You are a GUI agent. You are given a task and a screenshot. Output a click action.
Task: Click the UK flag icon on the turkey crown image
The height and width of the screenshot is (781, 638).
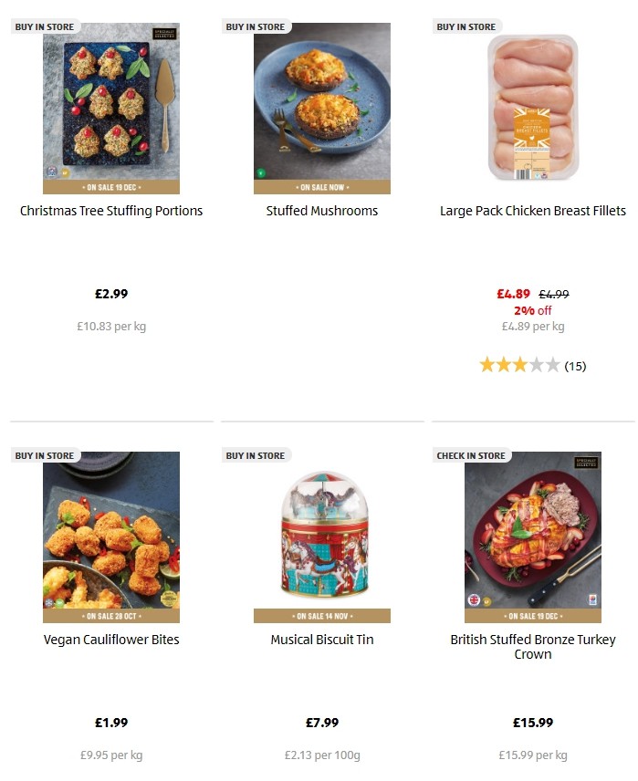click(474, 599)
